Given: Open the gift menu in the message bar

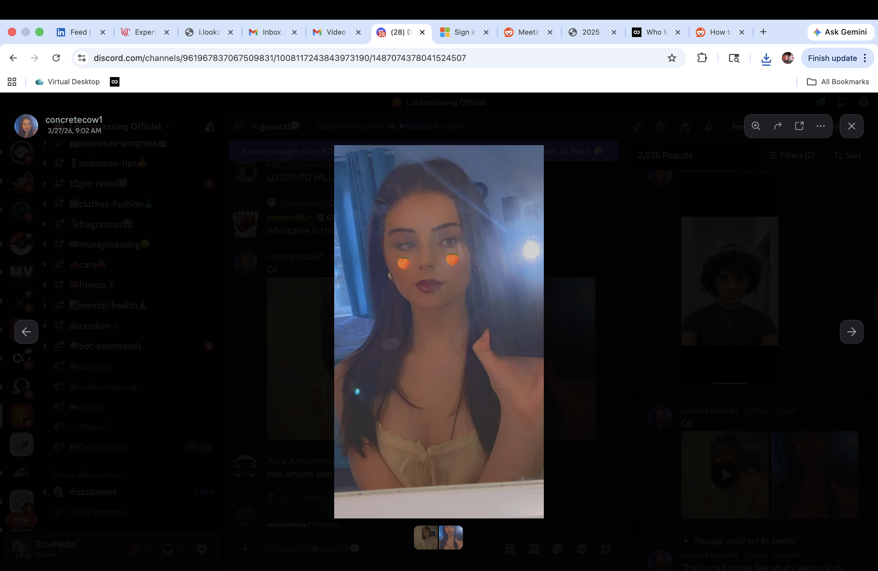Looking at the screenshot, I should (510, 549).
